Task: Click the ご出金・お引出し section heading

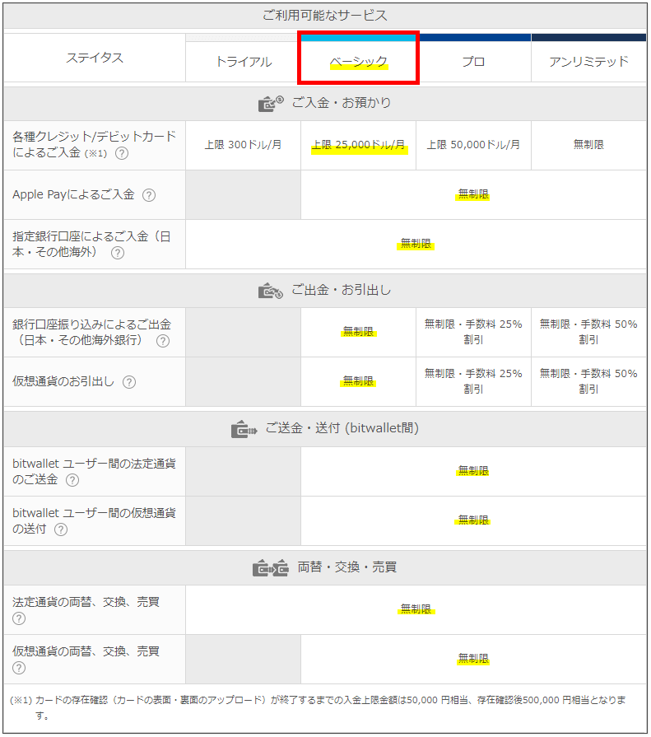Action: pyautogui.click(x=342, y=291)
